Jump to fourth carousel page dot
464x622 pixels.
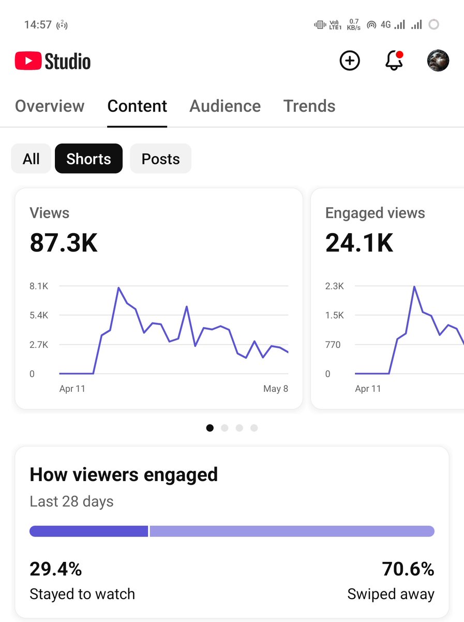click(x=254, y=428)
